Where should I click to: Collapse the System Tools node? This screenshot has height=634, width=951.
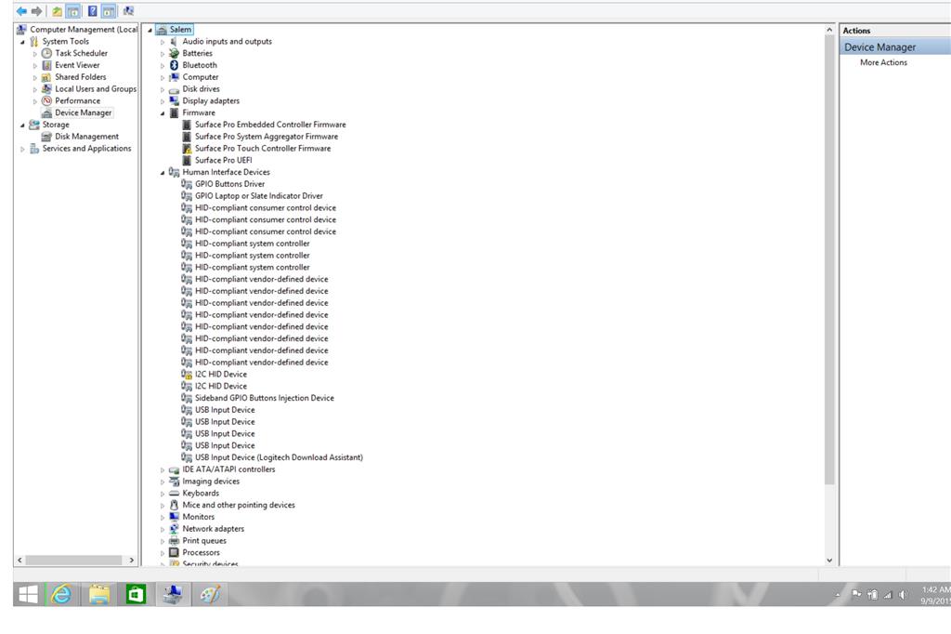point(22,42)
